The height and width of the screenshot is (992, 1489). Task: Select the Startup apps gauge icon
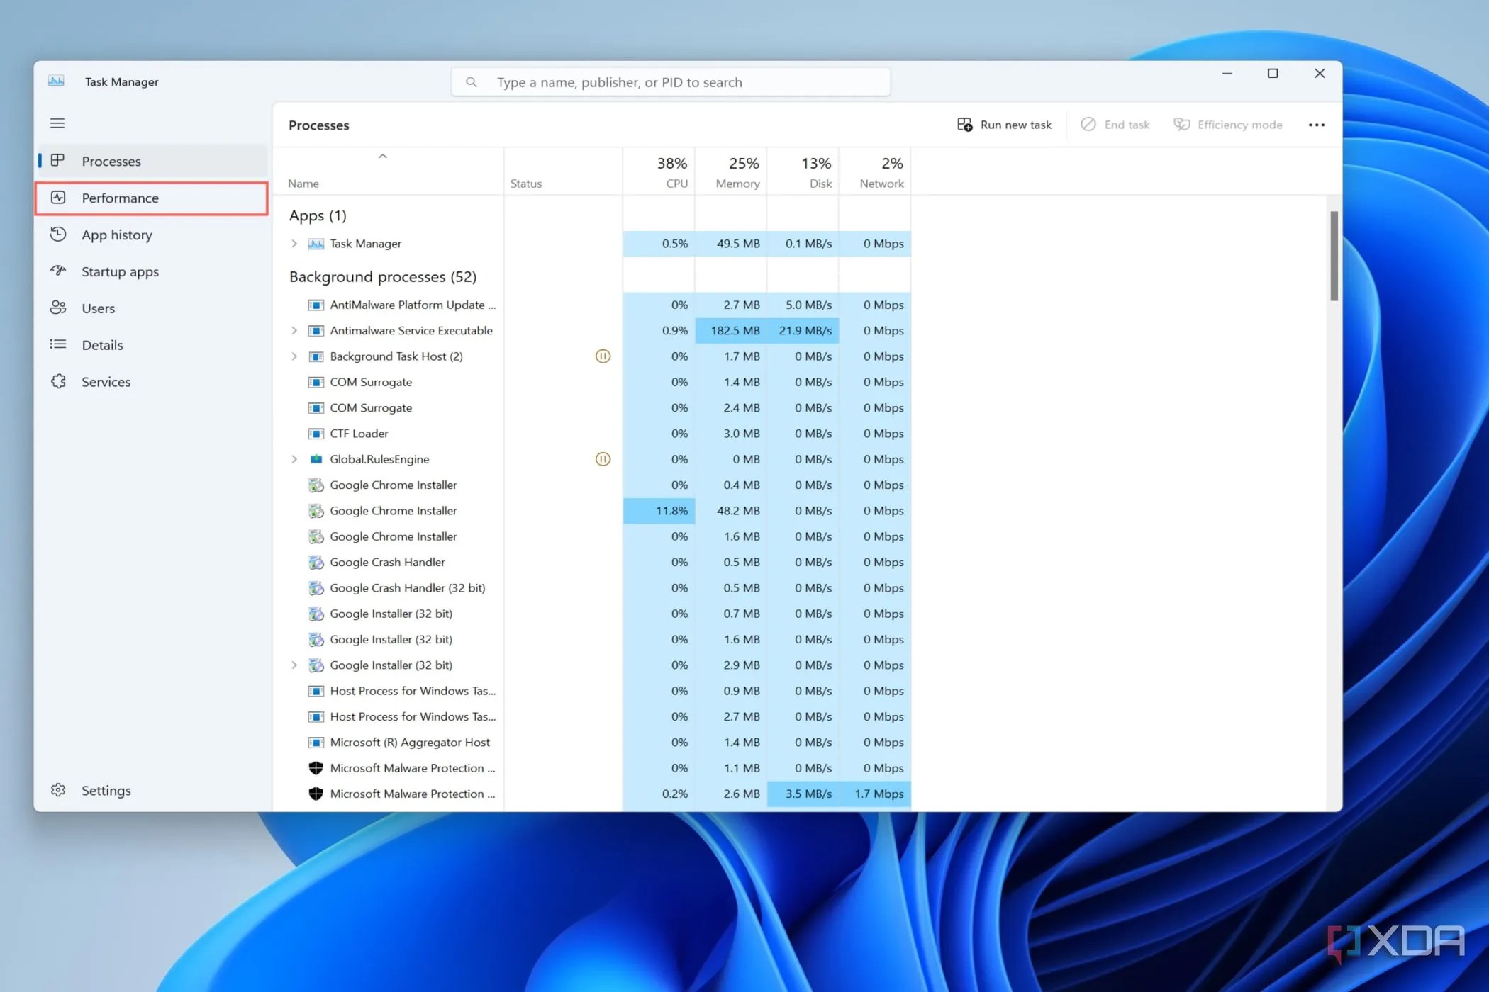tap(58, 271)
